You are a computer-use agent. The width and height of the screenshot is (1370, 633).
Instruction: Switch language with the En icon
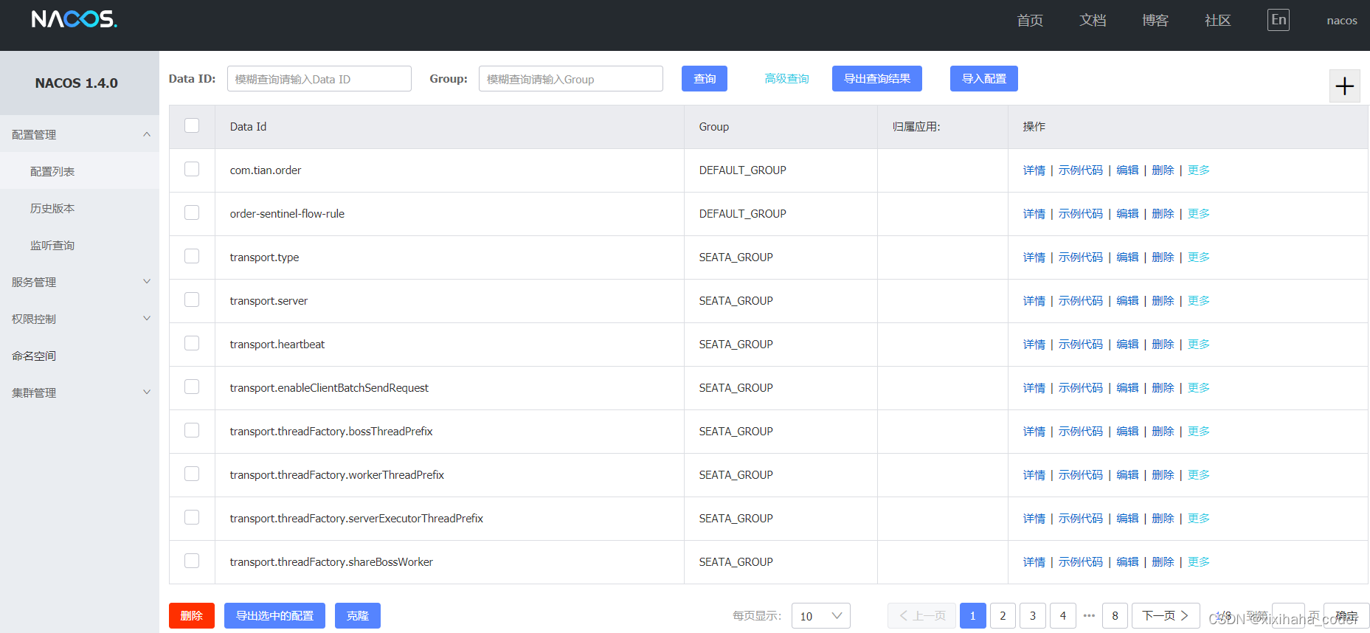pos(1279,20)
